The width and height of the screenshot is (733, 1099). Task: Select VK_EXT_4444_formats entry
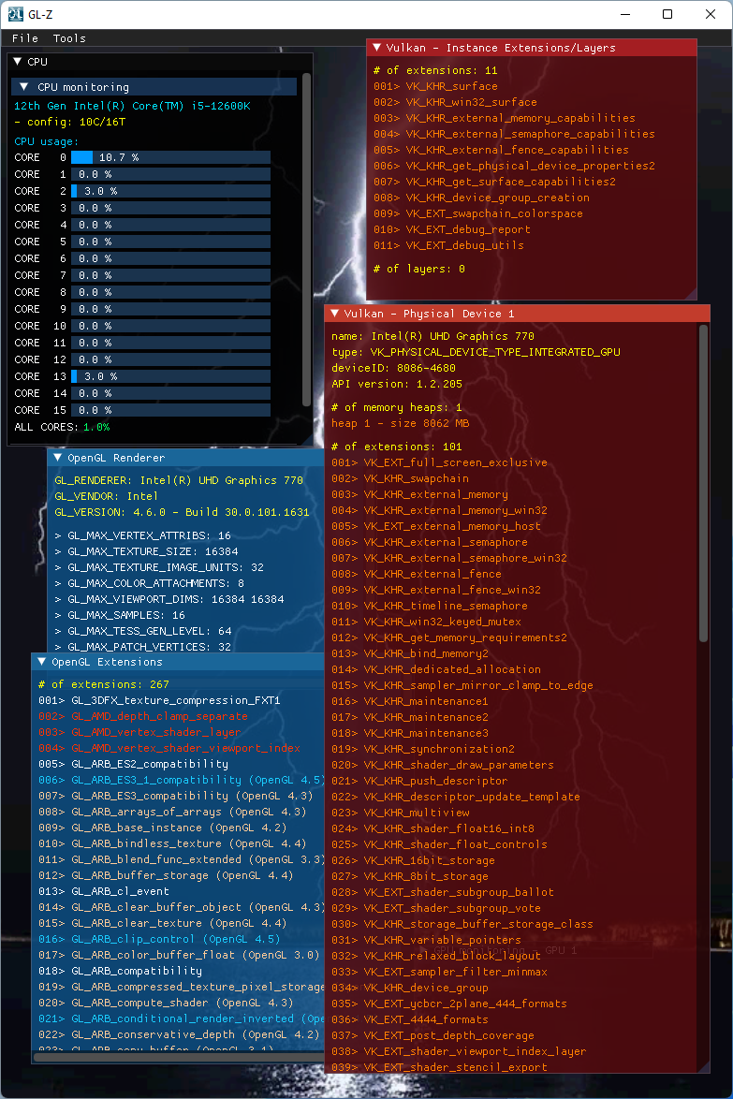(x=410, y=1019)
